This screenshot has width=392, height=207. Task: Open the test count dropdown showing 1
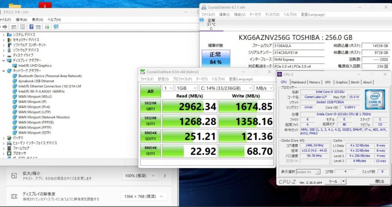168,88
